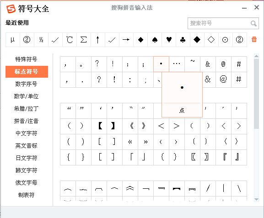Switch to the 数字序号 category
Screen dimensions: 264x218
(26, 84)
